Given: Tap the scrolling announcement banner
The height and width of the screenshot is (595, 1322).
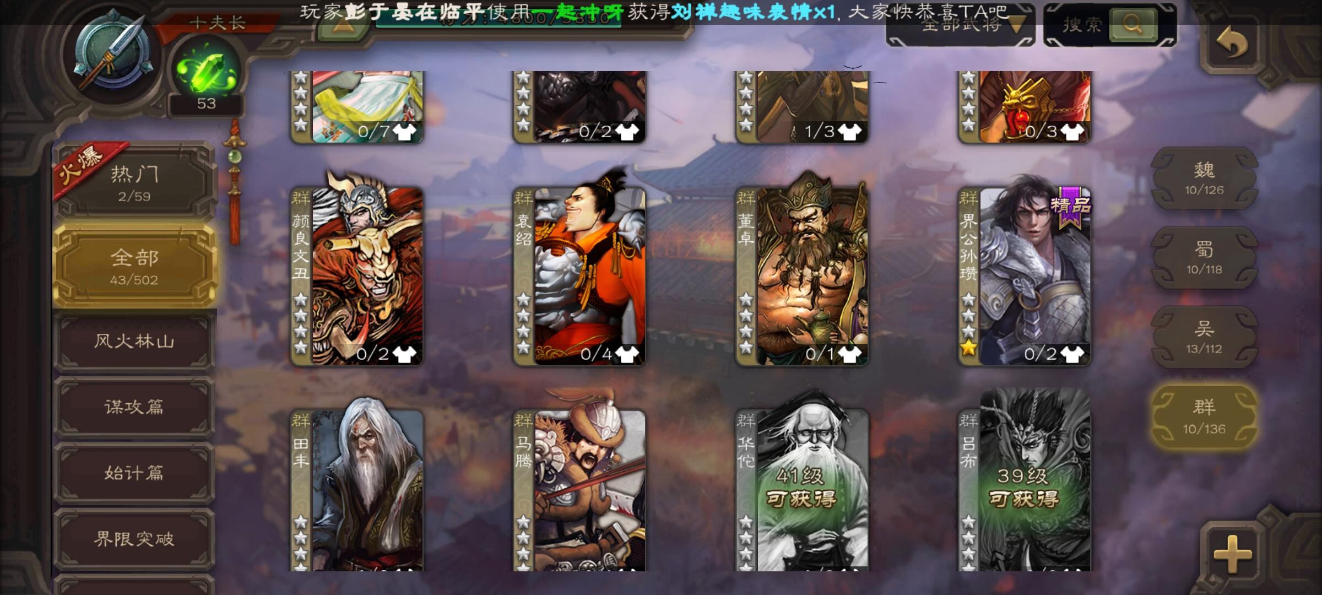Looking at the screenshot, I should pos(655,12).
